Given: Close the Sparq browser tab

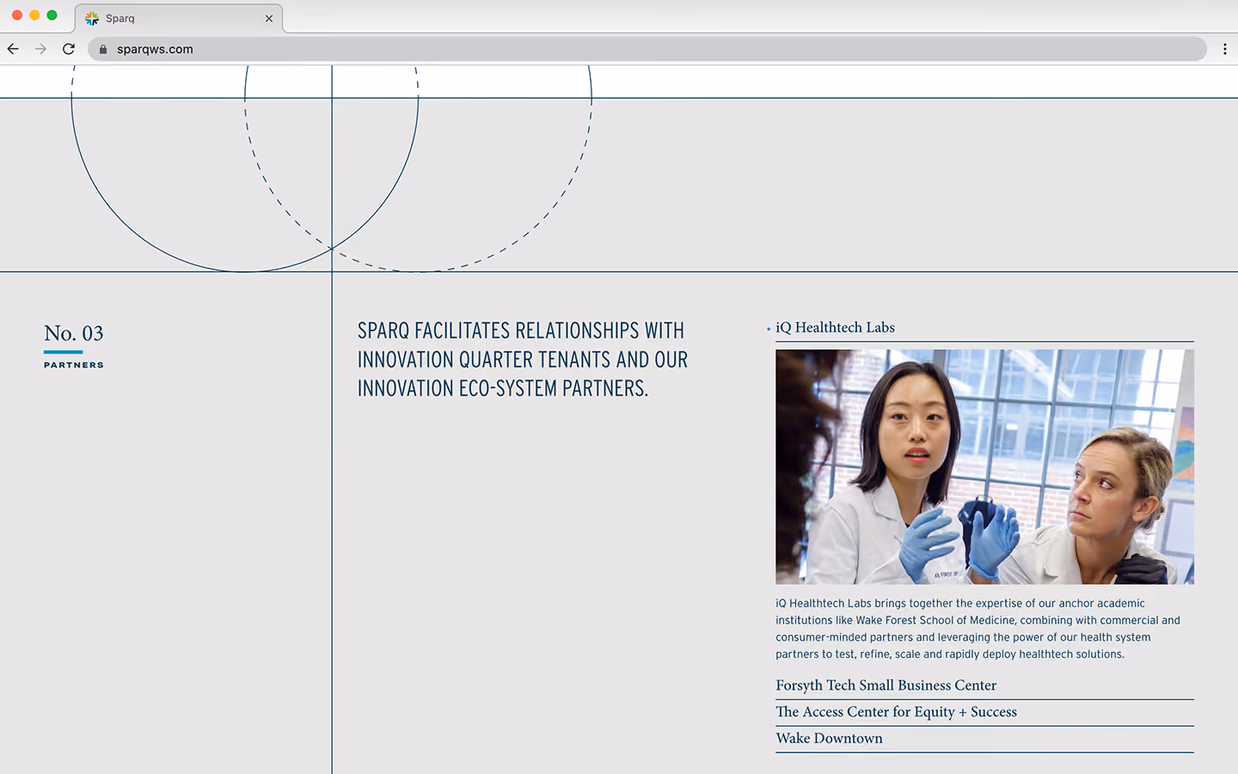Looking at the screenshot, I should pos(269,18).
